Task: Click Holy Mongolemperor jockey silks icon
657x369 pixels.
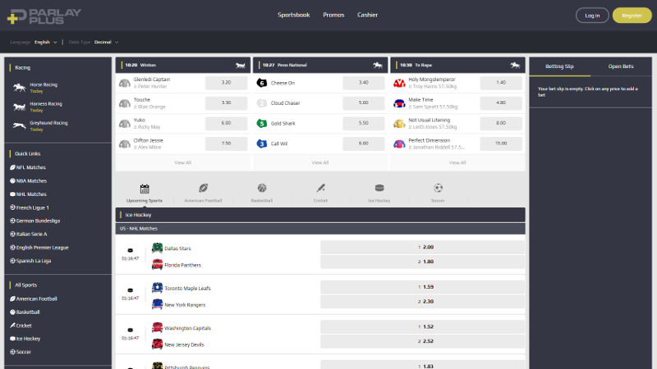Action: [399, 83]
